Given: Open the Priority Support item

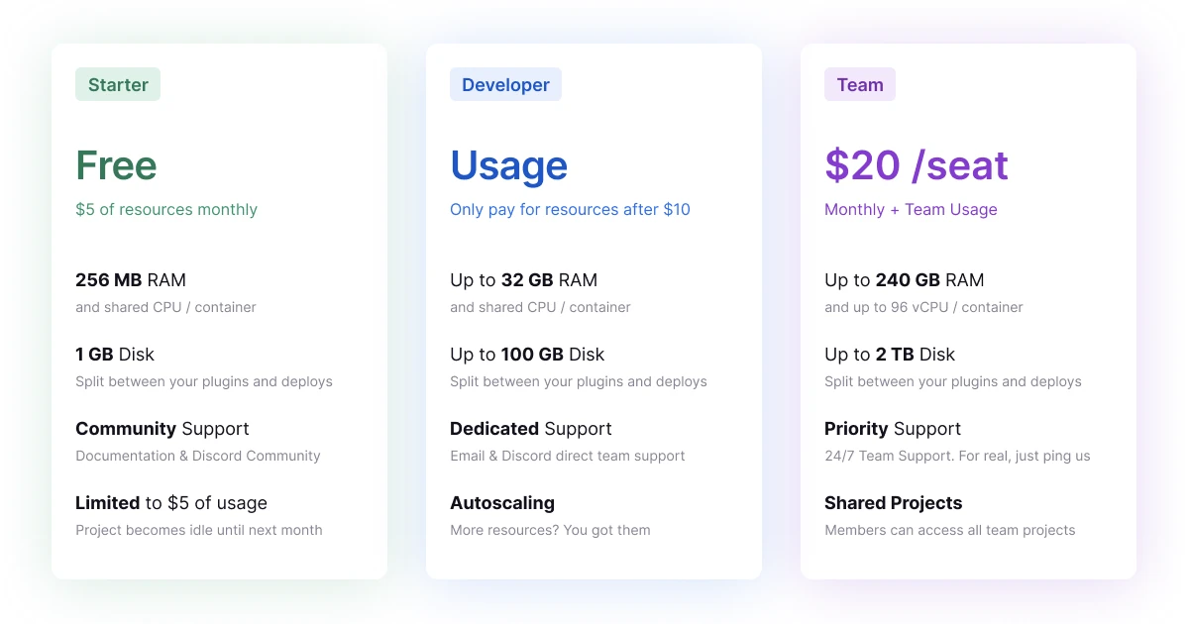Looking at the screenshot, I should coord(893,429).
